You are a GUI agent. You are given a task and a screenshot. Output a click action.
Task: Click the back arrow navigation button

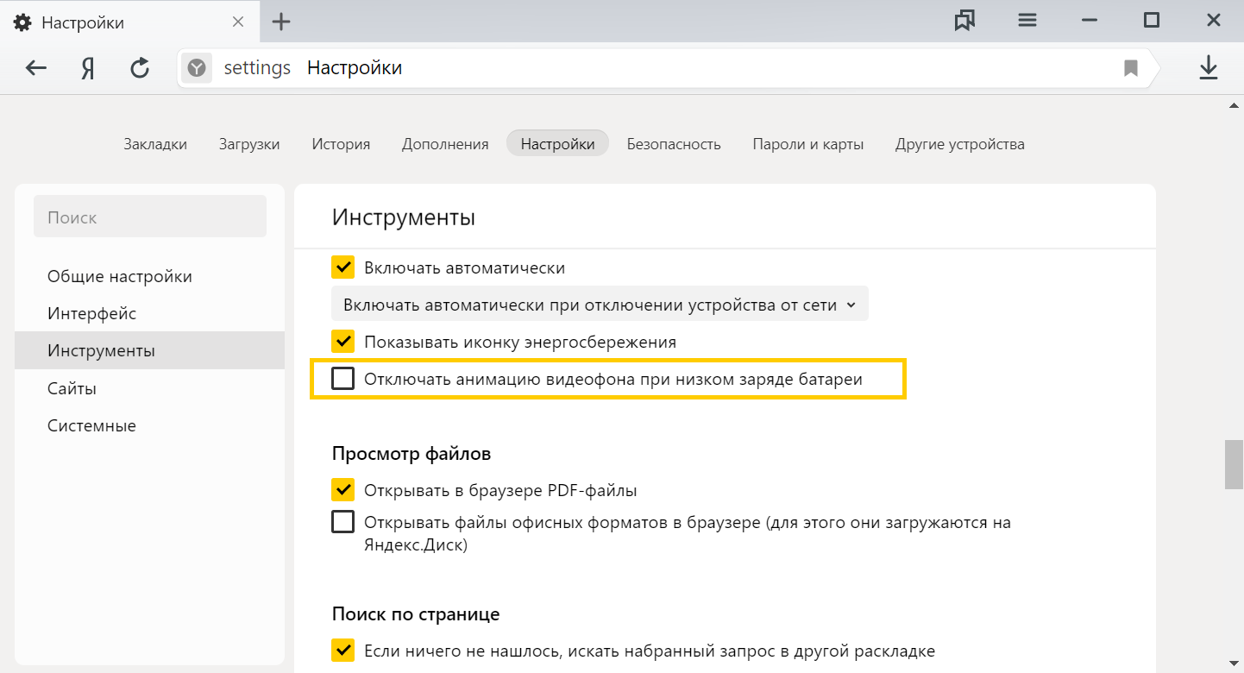35,67
